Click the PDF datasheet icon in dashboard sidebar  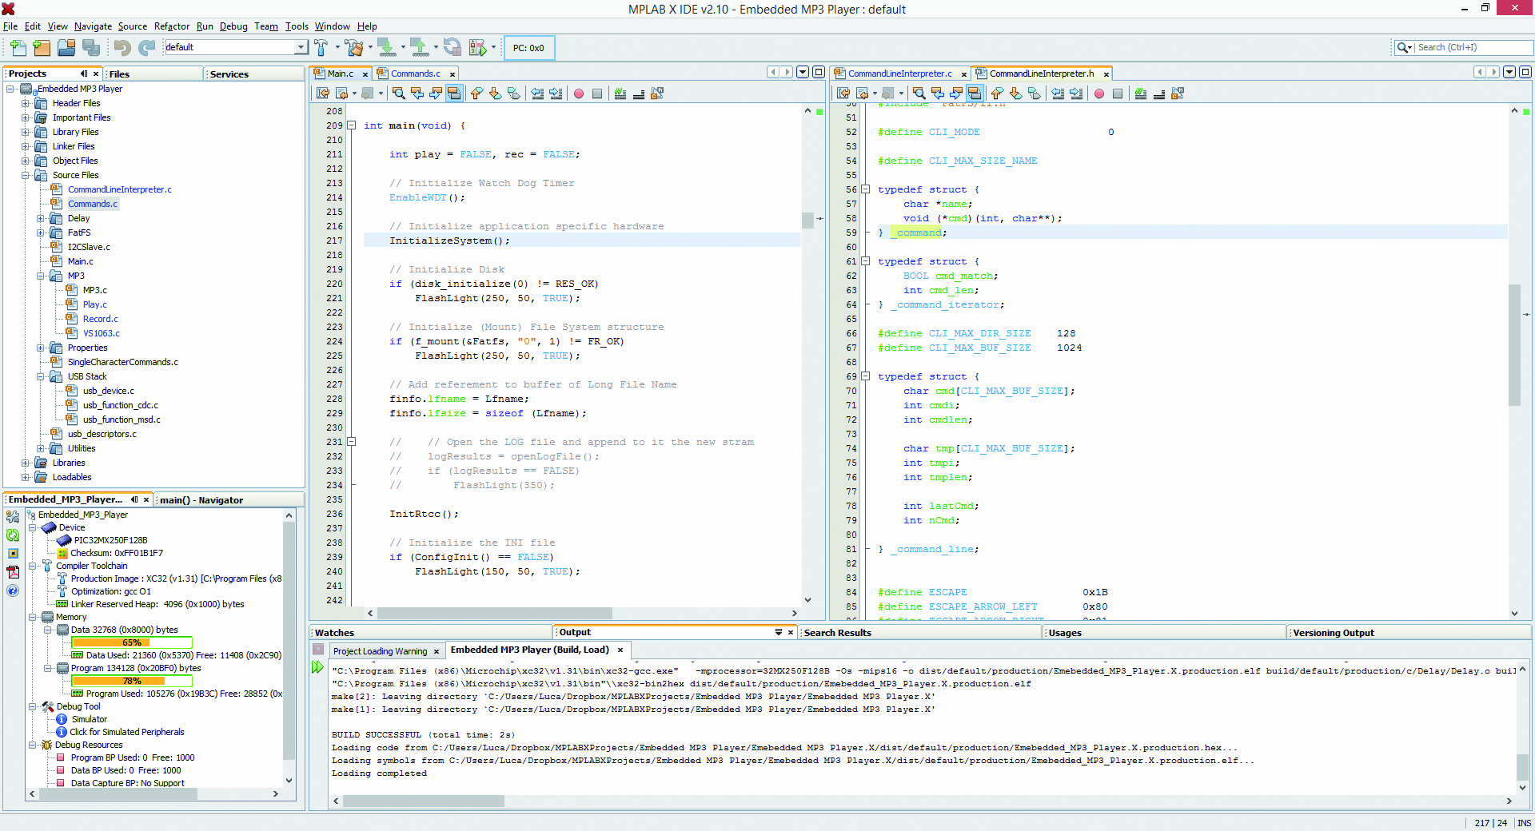click(x=13, y=572)
